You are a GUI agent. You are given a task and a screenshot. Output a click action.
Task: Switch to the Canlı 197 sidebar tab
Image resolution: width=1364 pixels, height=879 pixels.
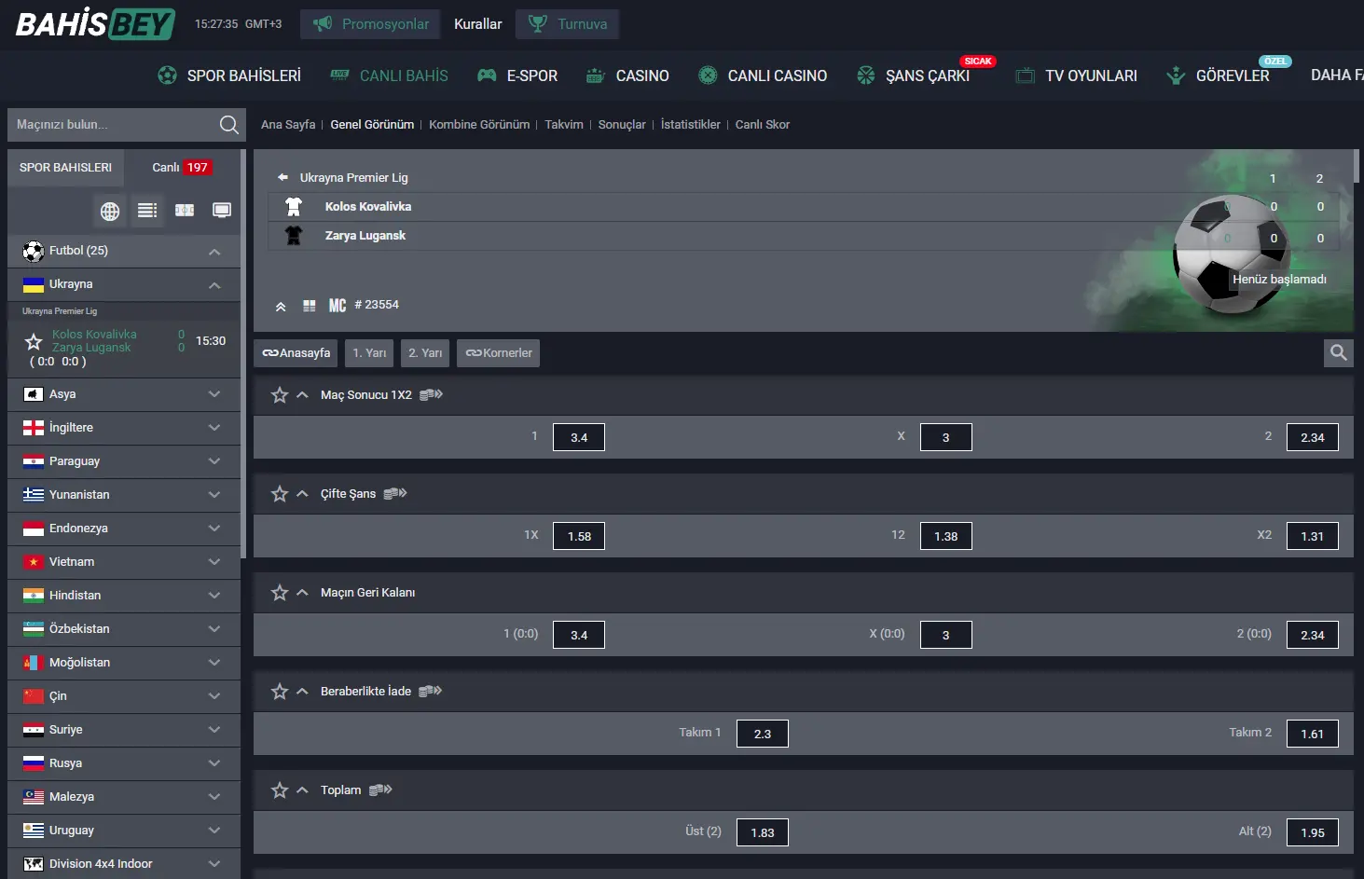(182, 168)
